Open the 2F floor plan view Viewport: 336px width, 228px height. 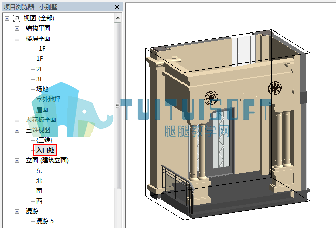[x=40, y=69]
